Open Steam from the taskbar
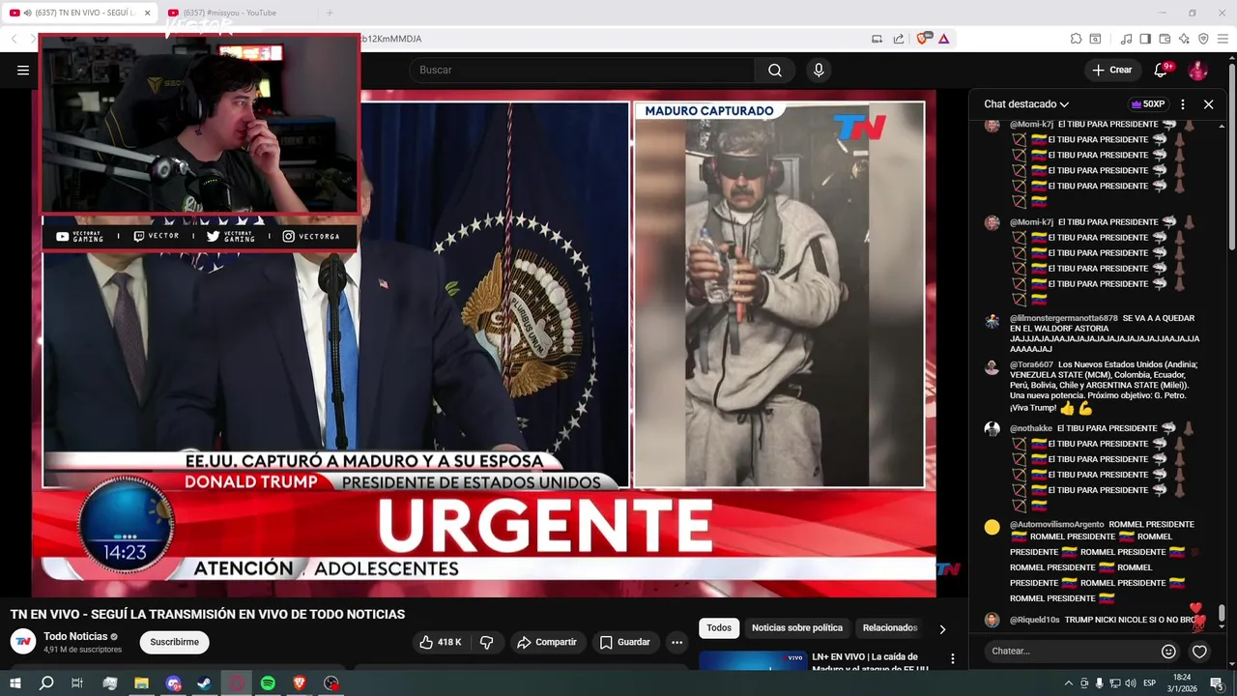 205,683
